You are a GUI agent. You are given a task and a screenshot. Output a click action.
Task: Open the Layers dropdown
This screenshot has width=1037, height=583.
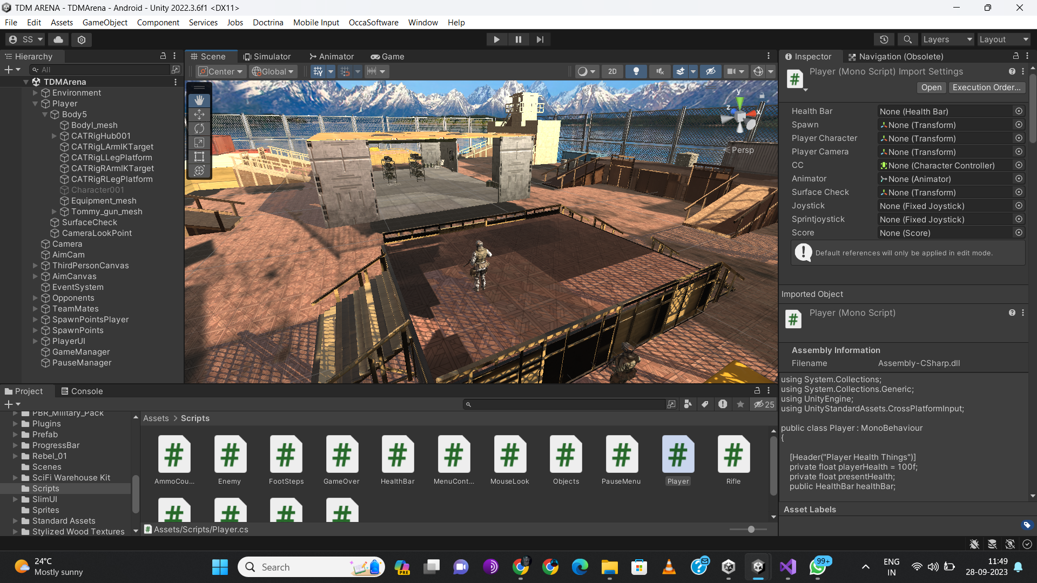[947, 39]
